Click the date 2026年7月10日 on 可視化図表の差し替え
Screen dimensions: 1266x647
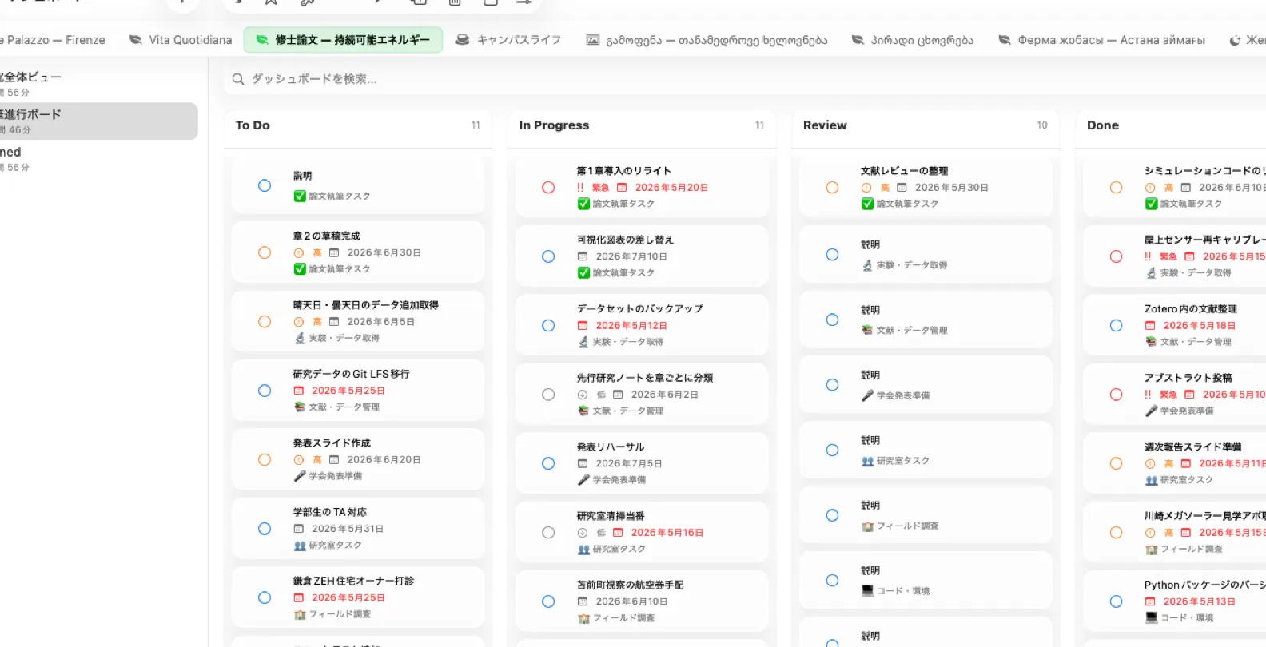pos(631,256)
